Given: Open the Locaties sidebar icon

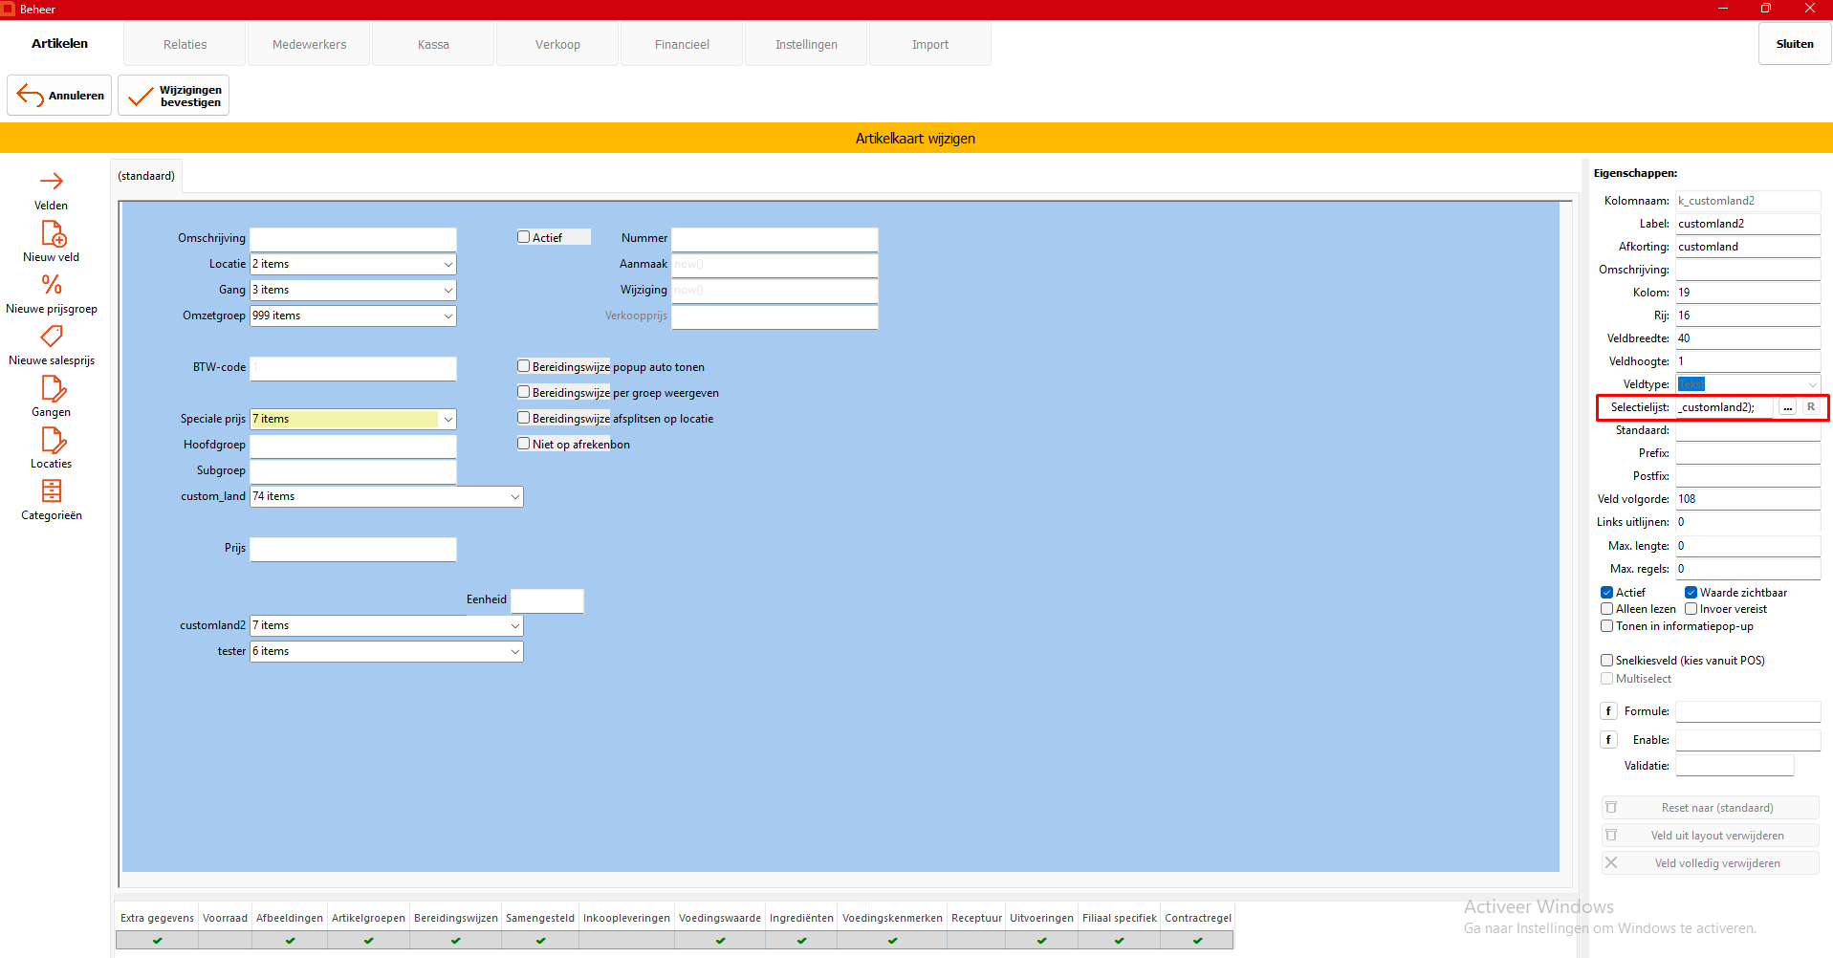Looking at the screenshot, I should pos(53,440).
